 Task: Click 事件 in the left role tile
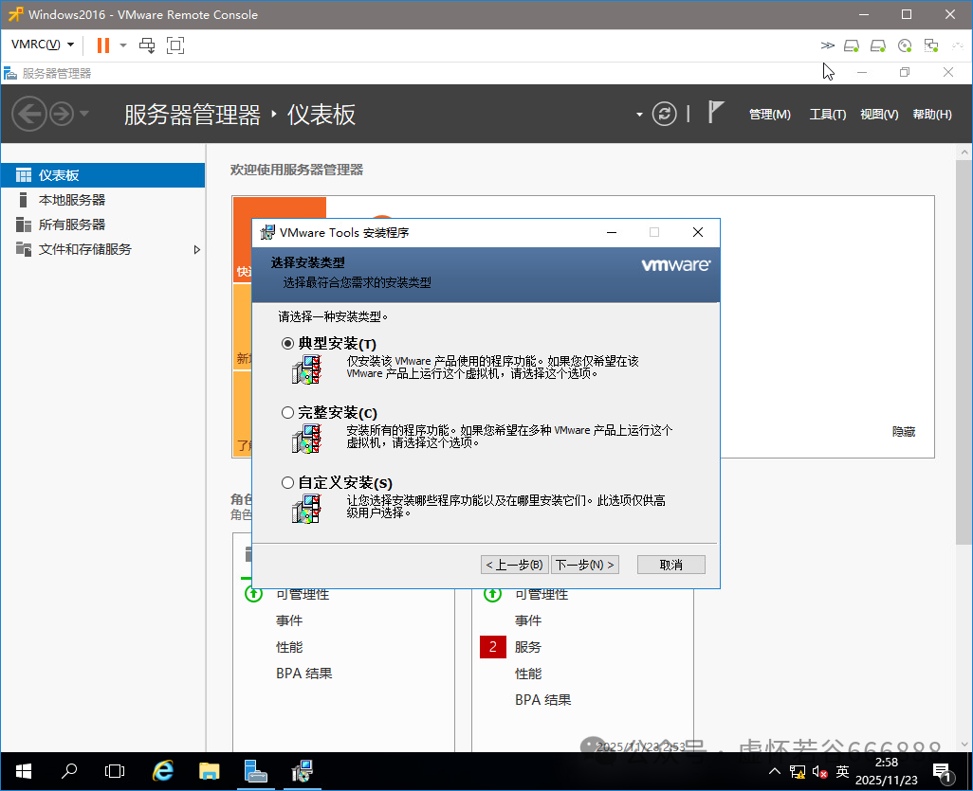click(x=289, y=620)
